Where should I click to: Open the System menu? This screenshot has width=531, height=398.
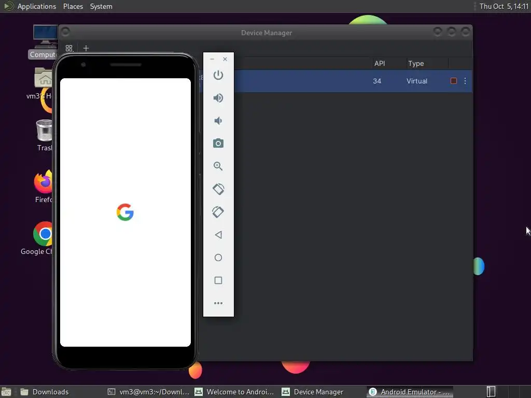click(x=101, y=6)
